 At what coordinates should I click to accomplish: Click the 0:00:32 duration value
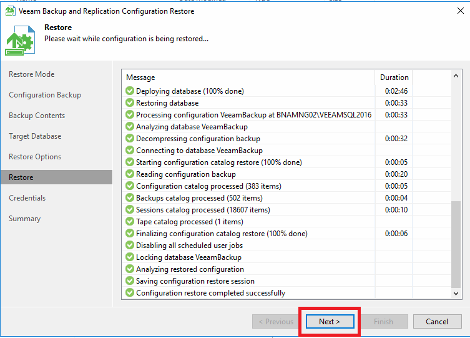pos(396,139)
